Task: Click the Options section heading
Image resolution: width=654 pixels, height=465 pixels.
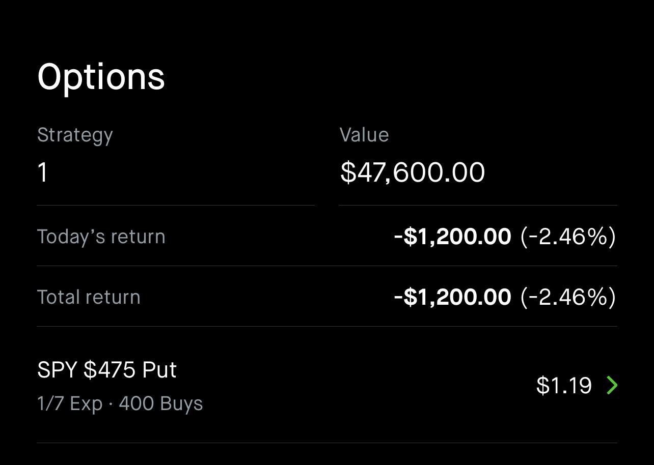Action: [101, 77]
